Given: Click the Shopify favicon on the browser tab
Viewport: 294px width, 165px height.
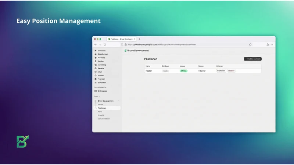Looking at the screenshot, I should 109,39.
